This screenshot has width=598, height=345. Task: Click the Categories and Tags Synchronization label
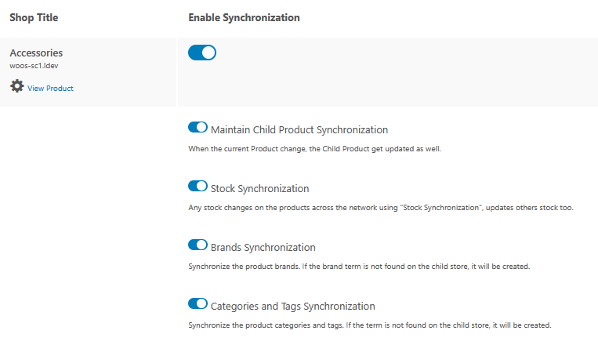click(x=292, y=306)
